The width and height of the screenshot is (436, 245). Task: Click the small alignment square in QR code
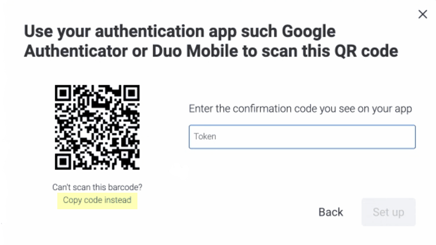coord(124,154)
